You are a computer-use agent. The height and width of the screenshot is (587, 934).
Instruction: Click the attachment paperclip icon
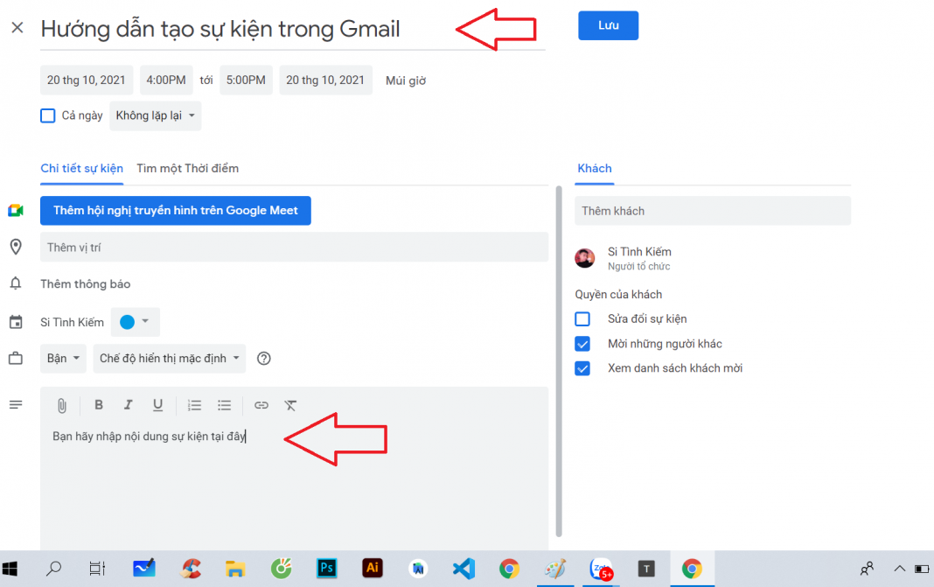tap(62, 405)
